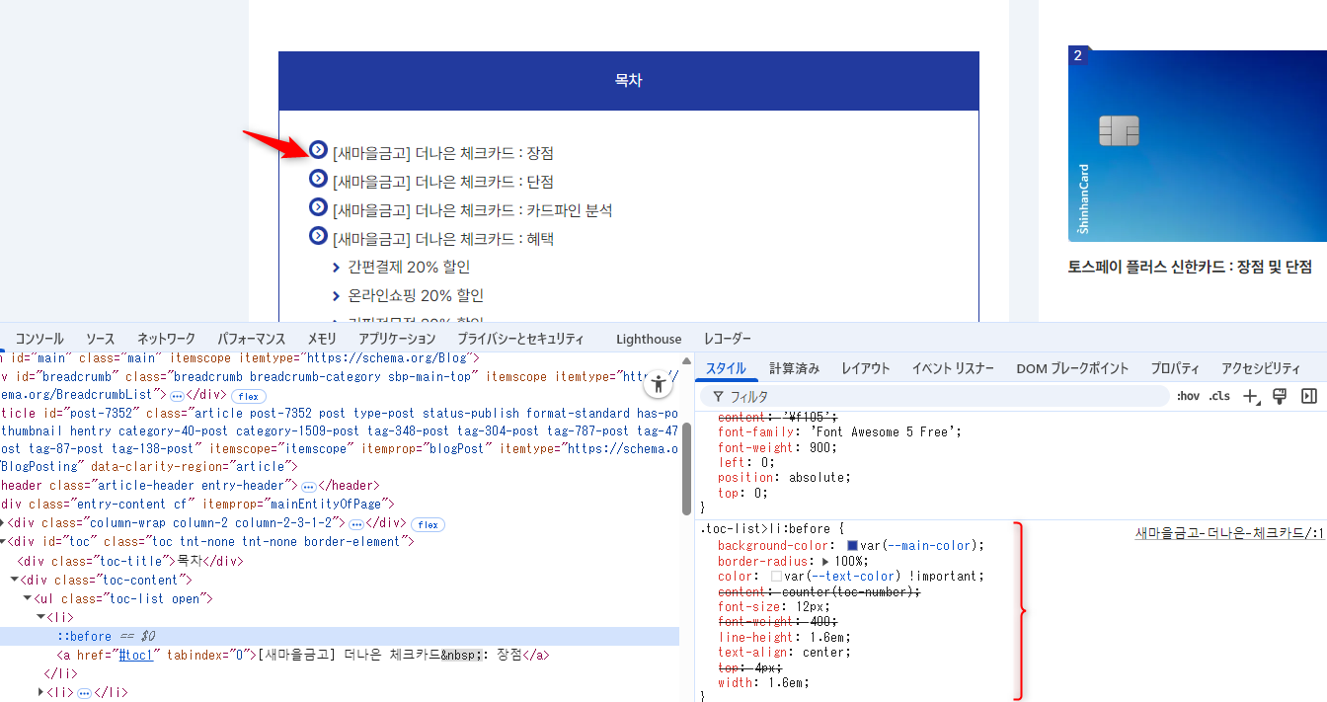Viewport: 1327px width, 702px height.
Task: Select the プロパティ subtab
Action: 1175,368
